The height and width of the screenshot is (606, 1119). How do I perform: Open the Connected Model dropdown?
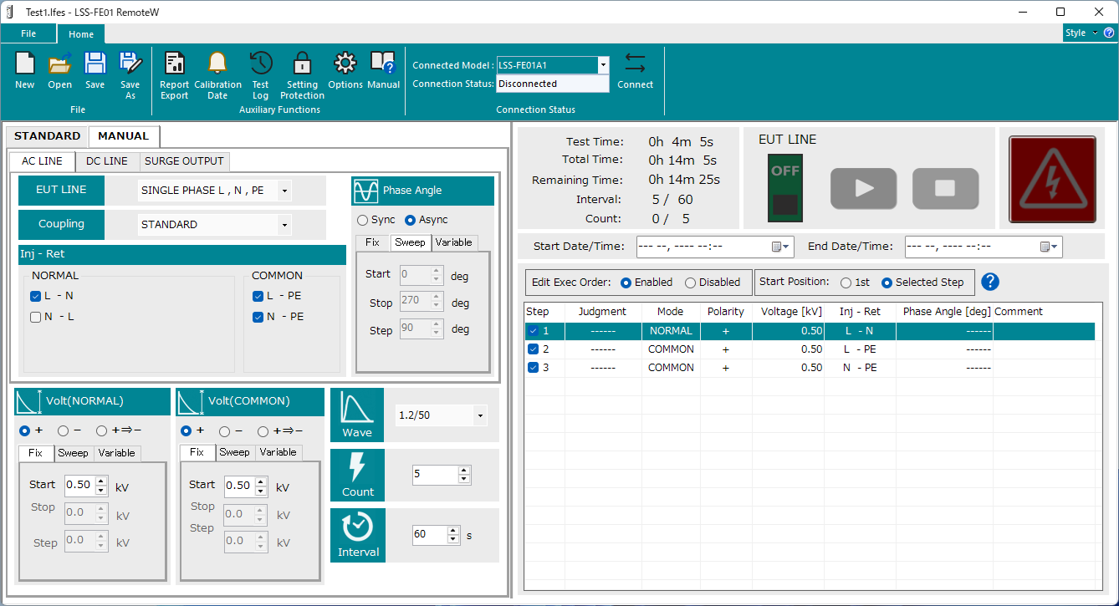pyautogui.click(x=603, y=64)
